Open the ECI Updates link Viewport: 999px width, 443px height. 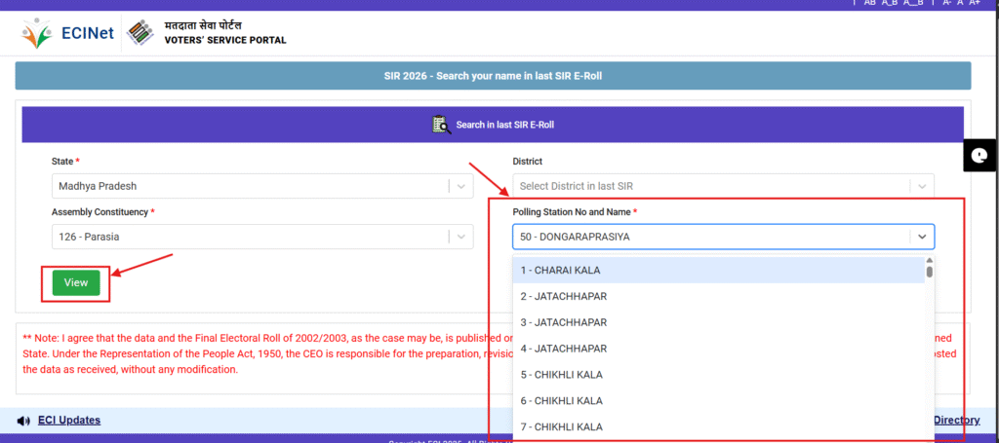coord(68,421)
